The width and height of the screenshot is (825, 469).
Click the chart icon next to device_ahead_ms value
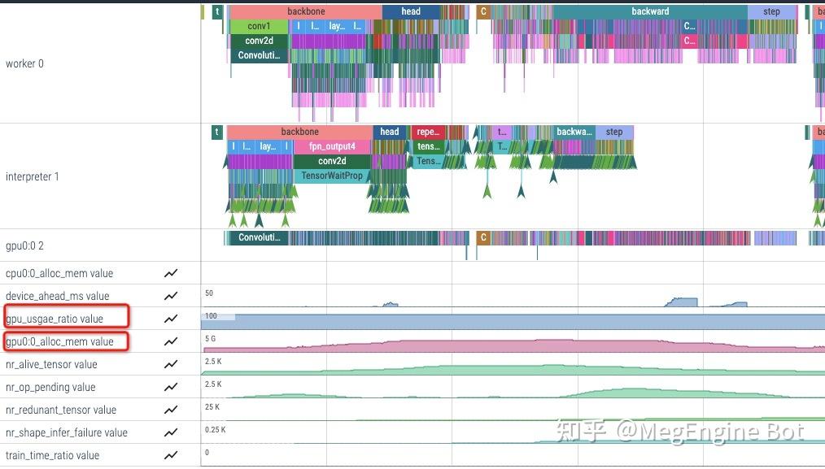click(x=171, y=296)
